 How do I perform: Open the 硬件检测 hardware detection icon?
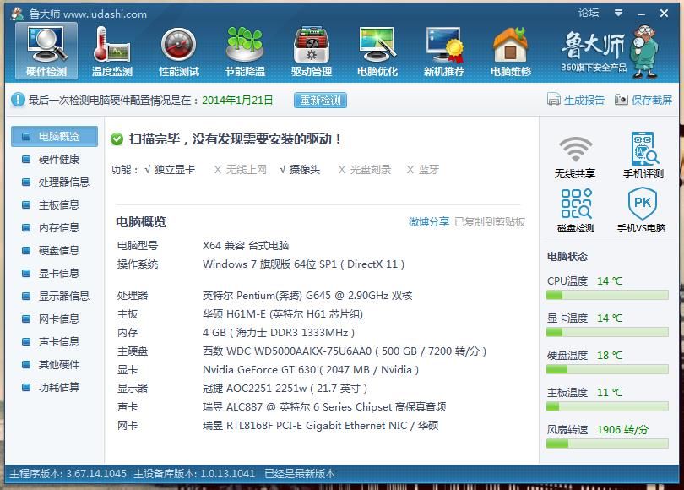click(x=46, y=51)
